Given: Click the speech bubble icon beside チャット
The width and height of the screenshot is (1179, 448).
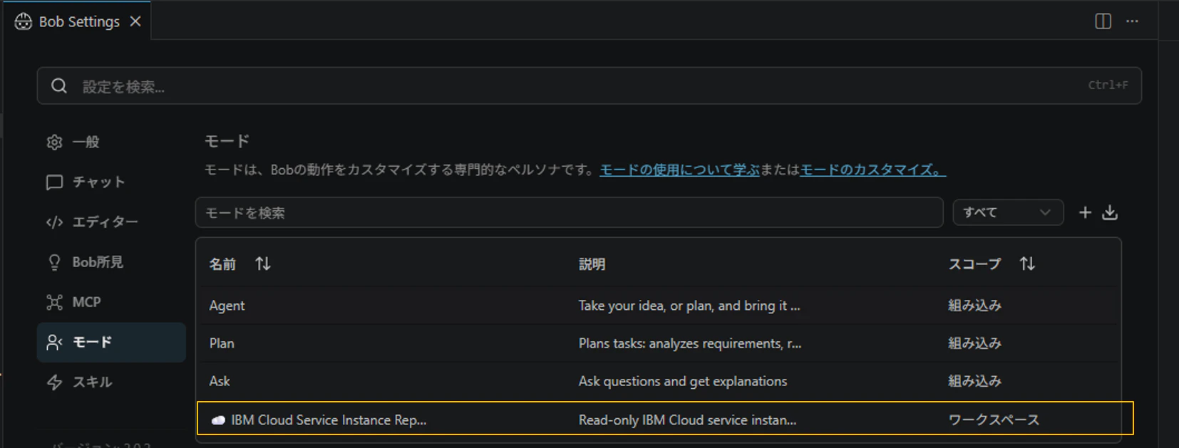Looking at the screenshot, I should 54,182.
